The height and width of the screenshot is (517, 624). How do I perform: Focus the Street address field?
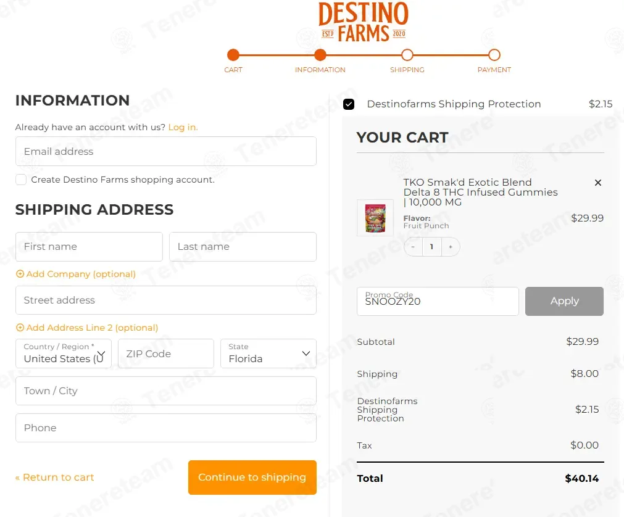pos(166,300)
